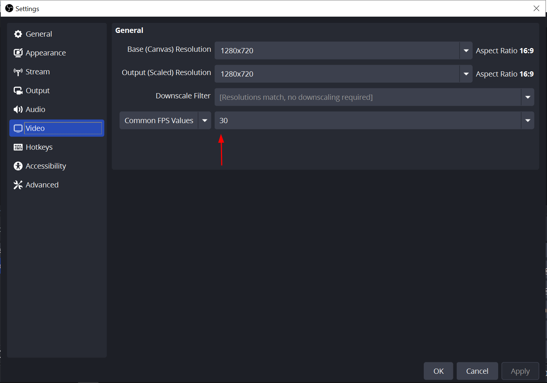Click the Appearance icon in sidebar
547x383 pixels.
coord(18,53)
